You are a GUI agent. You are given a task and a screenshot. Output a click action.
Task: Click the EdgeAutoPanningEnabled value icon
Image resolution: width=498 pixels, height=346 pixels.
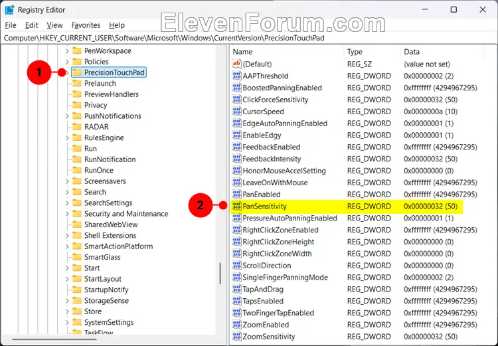pos(236,124)
